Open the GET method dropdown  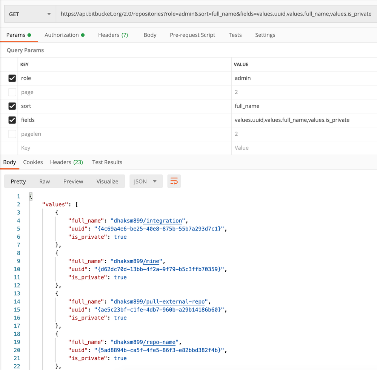click(30, 14)
